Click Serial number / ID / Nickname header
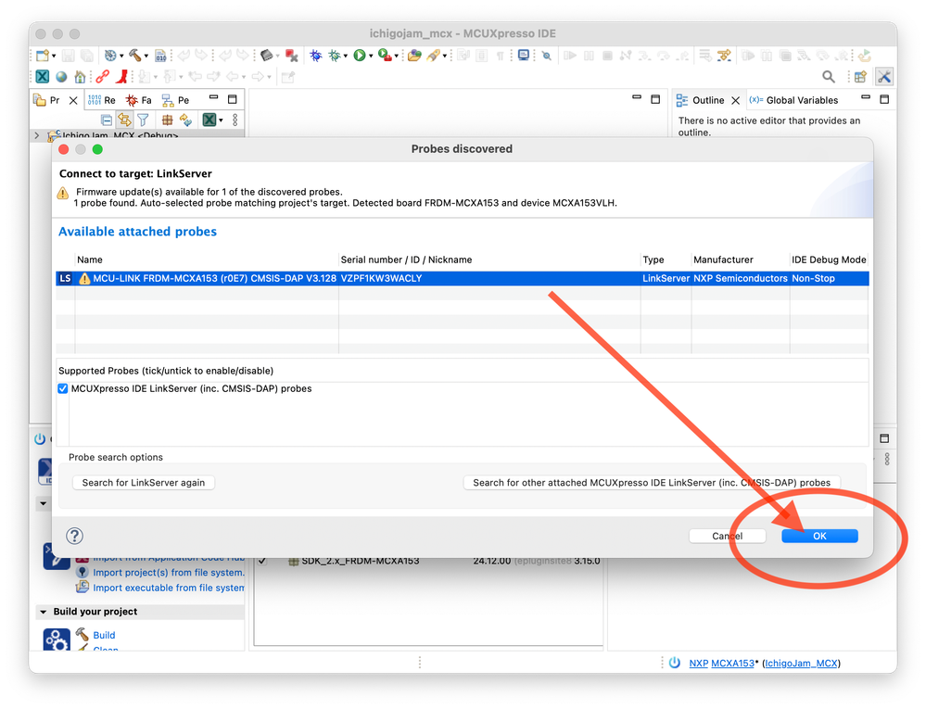The image size is (926, 709). click(406, 260)
